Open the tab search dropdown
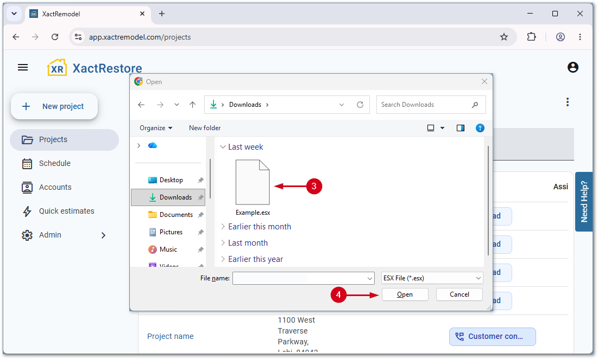The width and height of the screenshot is (598, 359). [x=14, y=14]
